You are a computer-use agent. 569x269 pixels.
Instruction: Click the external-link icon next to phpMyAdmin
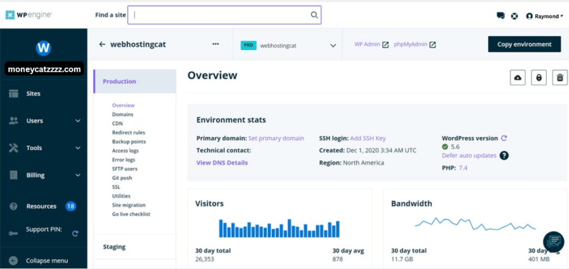pyautogui.click(x=432, y=44)
